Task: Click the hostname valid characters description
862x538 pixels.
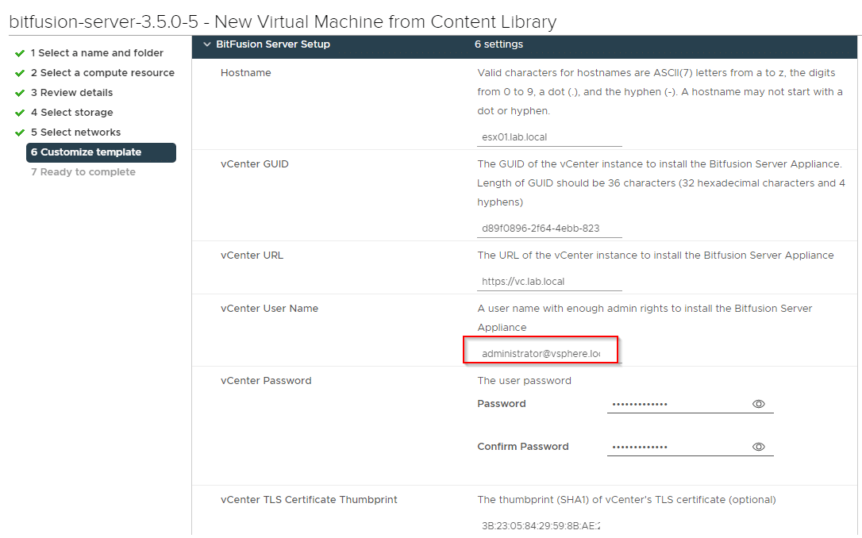Action: coord(660,92)
